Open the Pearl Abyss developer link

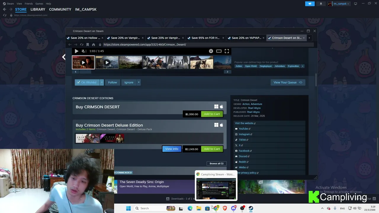(x=254, y=108)
